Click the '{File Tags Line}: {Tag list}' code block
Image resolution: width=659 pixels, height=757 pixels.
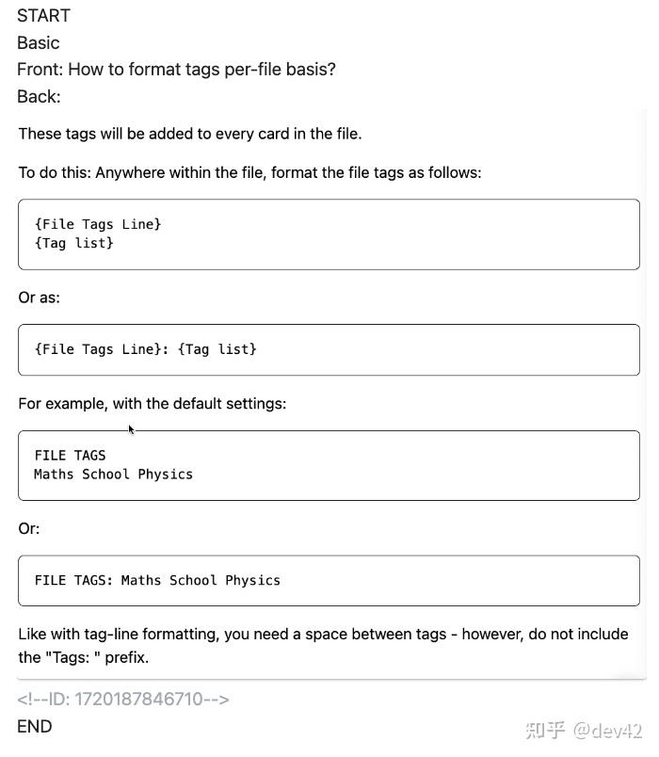click(146, 349)
